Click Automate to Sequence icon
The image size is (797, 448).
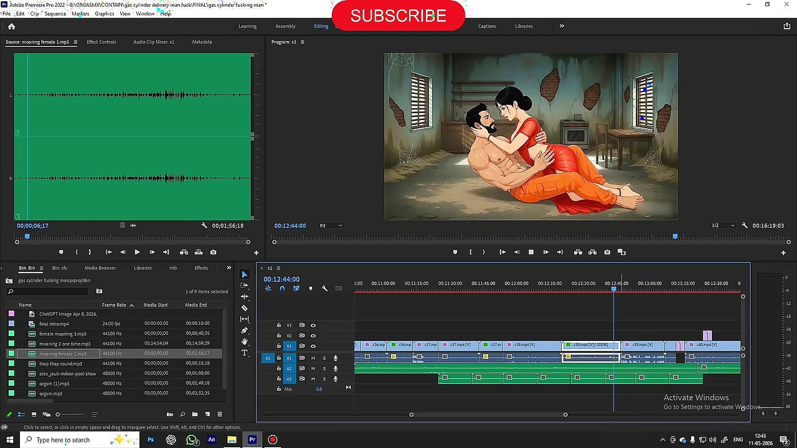[170, 414]
